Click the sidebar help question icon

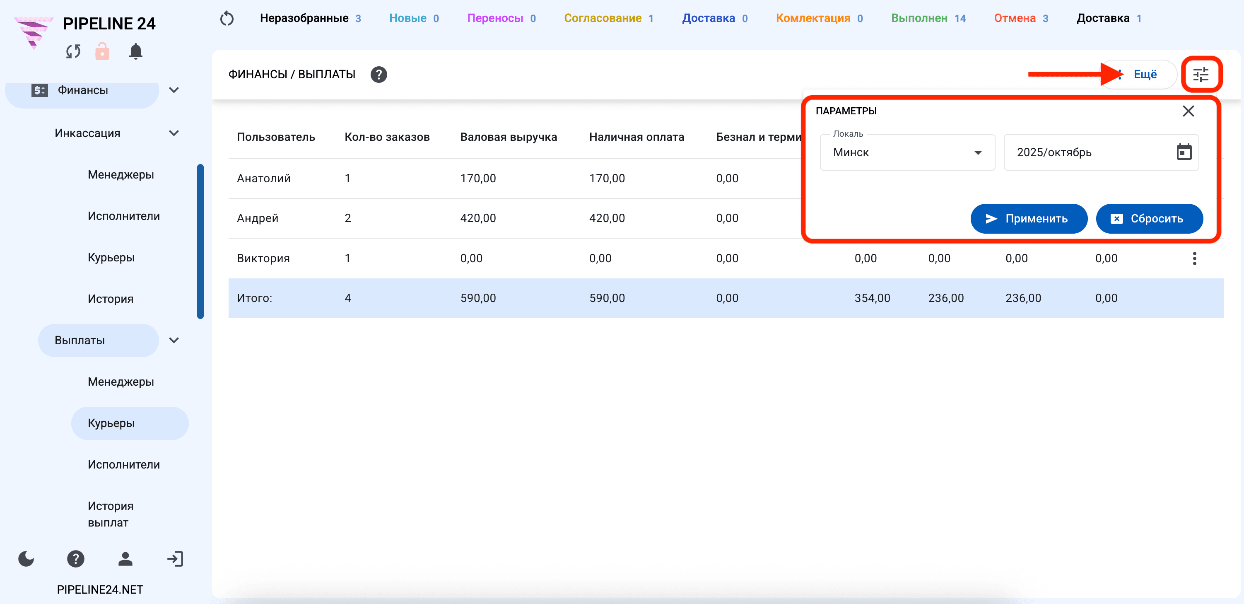coord(75,559)
